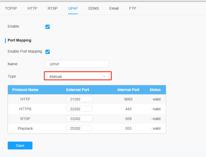Viewport: 206px width, 157px height.
Task: Select the HTTPS protocol name cell
Action: pyautogui.click(x=25, y=109)
